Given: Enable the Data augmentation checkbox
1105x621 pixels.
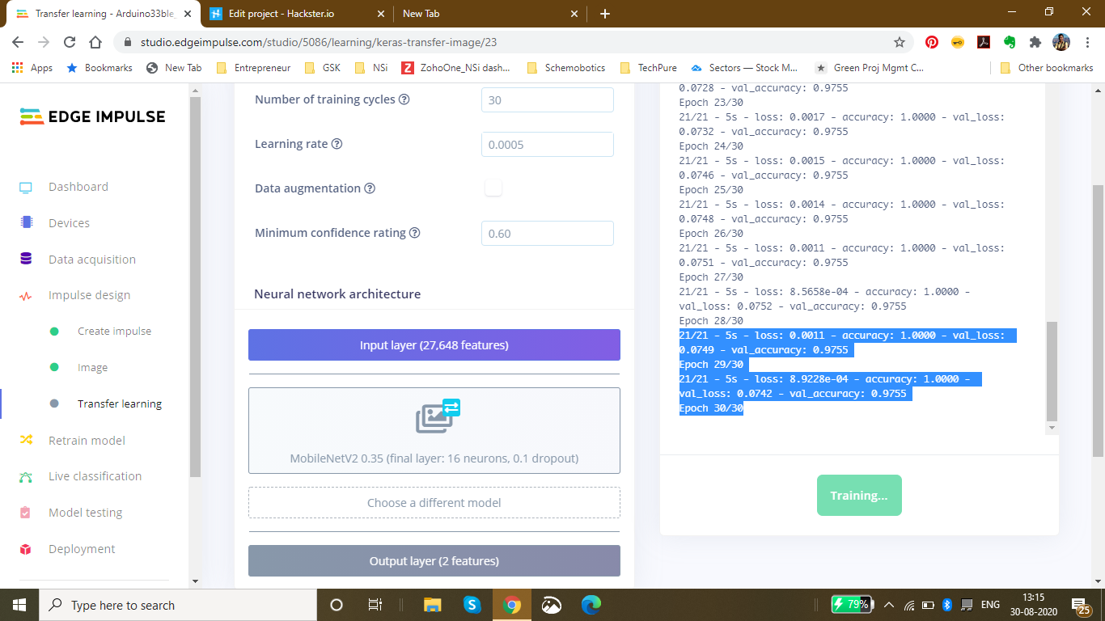Looking at the screenshot, I should click(x=493, y=187).
